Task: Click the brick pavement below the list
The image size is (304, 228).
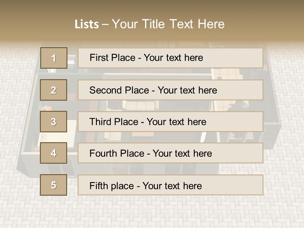Action: coord(152,212)
